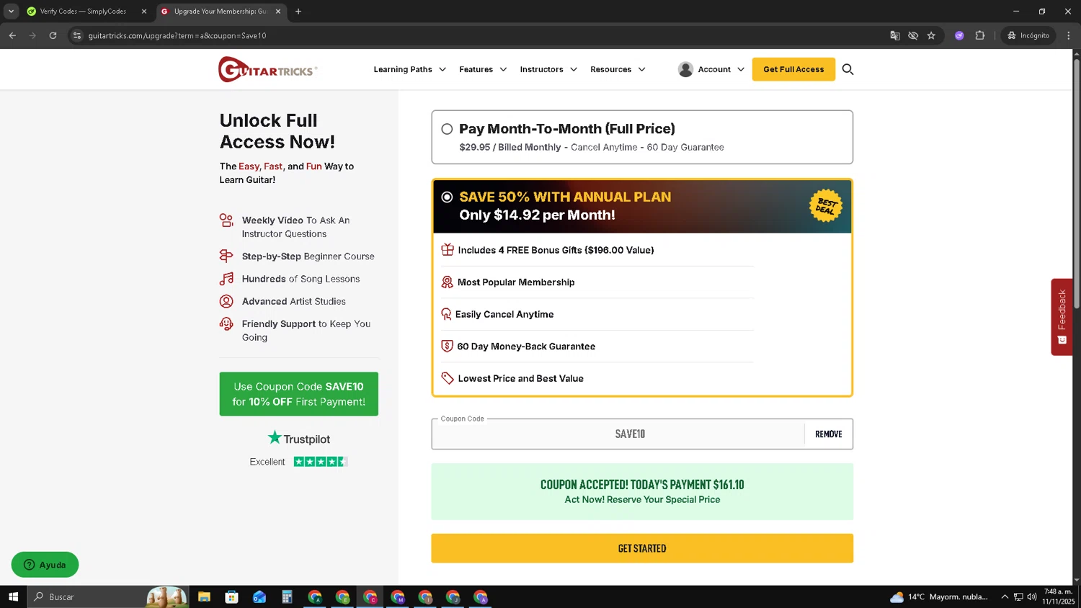Click "60 Day Money-Back Guarantee" text
1081x608 pixels.
click(526, 347)
